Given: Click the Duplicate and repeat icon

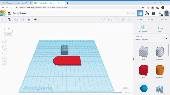Looking at the screenshot, I should tap(16, 20).
